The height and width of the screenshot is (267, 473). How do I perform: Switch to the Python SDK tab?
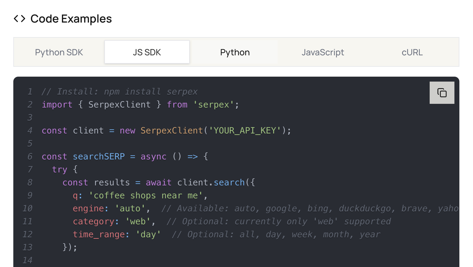(59, 52)
